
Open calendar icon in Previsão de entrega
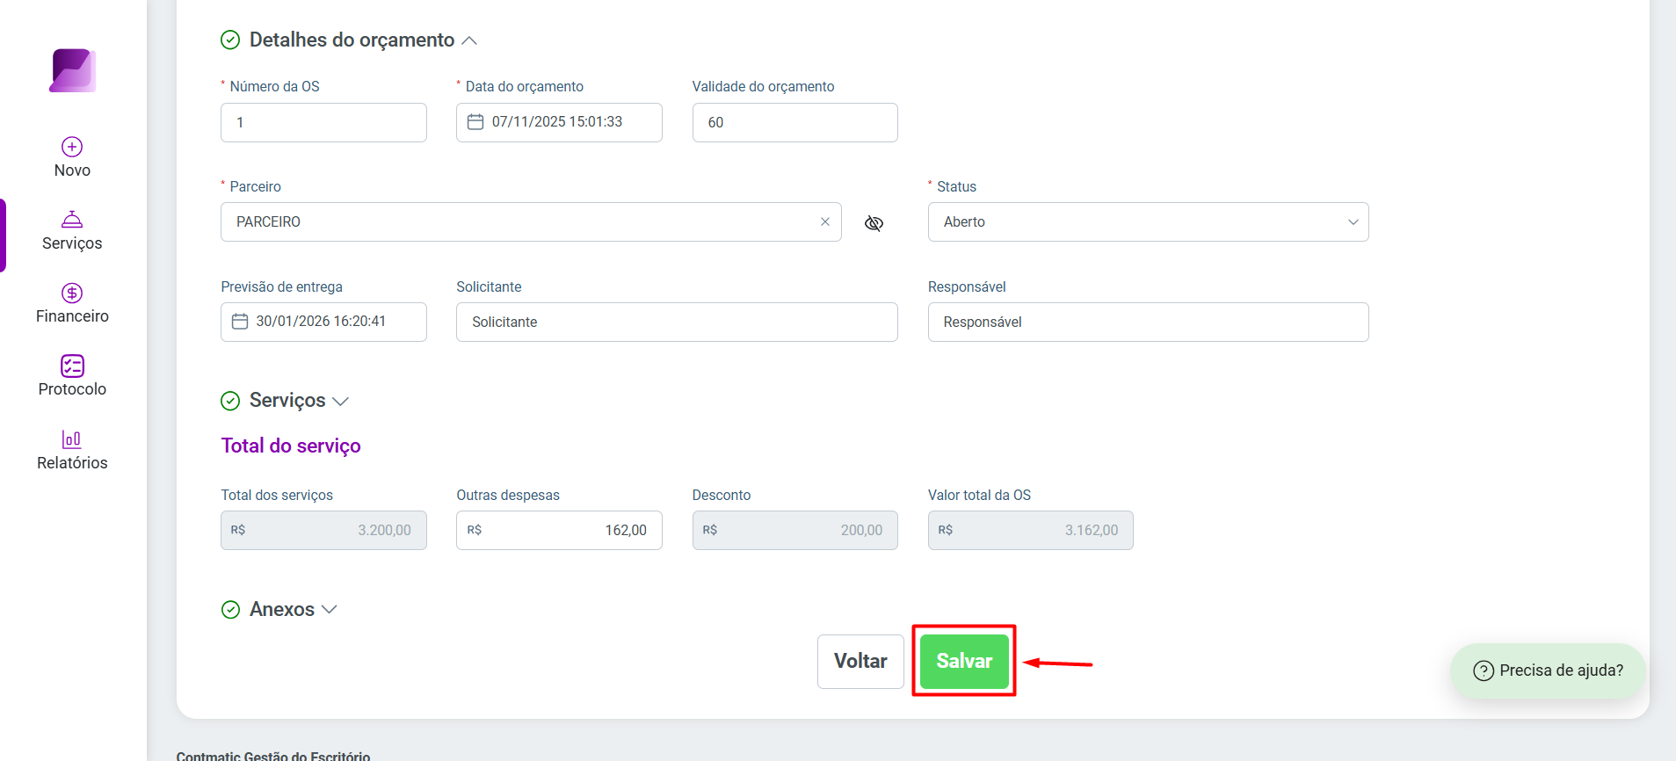point(240,322)
